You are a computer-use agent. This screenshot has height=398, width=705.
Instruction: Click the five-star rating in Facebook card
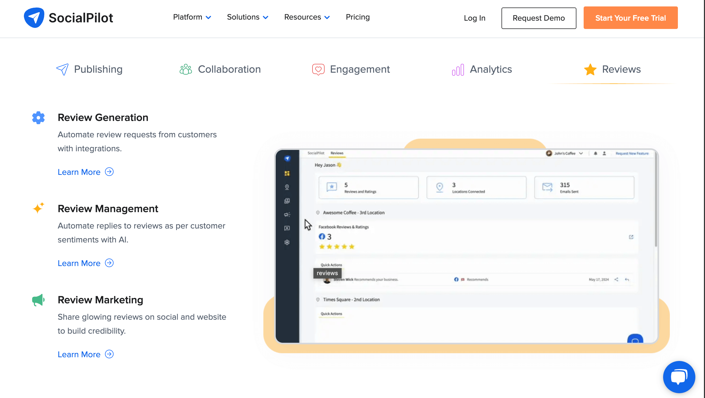337,246
